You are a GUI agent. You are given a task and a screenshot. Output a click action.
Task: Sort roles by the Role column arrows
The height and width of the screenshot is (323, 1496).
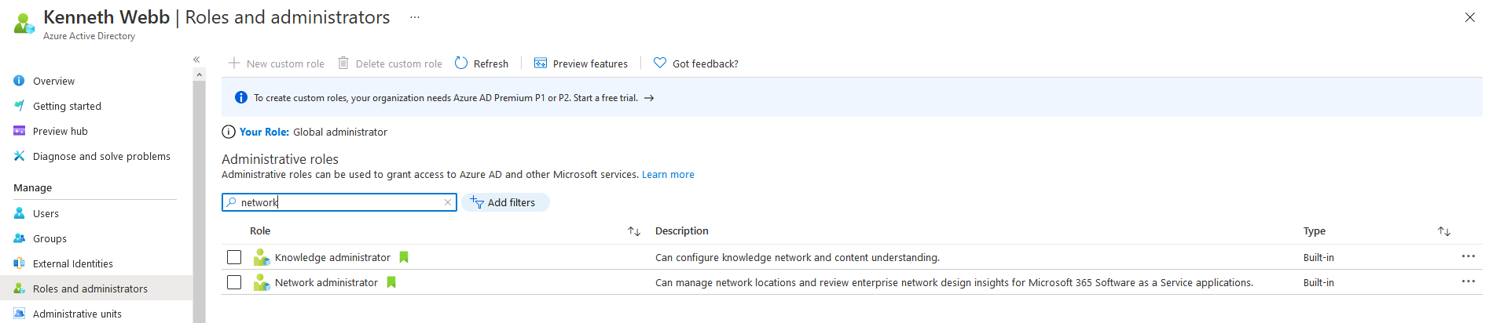(634, 231)
